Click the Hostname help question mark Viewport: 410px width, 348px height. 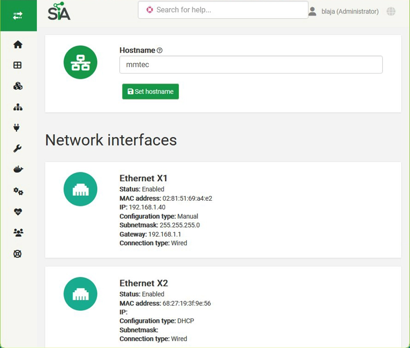159,50
